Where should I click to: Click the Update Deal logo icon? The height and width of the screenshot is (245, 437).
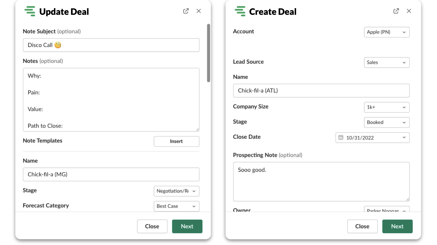[x=30, y=12]
